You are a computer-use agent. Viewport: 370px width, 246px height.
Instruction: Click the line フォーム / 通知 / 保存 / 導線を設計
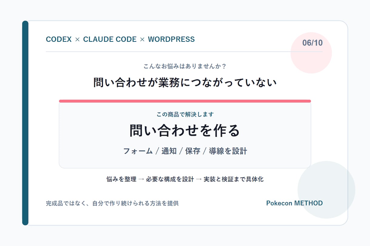pos(185,151)
